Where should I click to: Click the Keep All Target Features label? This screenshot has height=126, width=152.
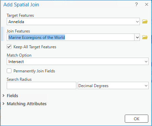coord(35,47)
